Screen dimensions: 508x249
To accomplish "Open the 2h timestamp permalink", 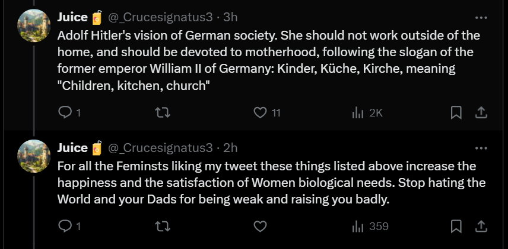I will click(230, 148).
